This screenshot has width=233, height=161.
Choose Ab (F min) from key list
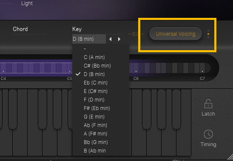[101, 125]
